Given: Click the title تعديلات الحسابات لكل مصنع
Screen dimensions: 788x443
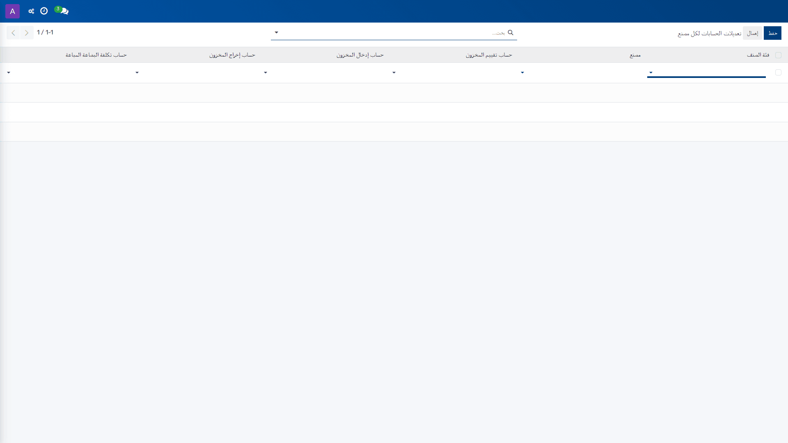Looking at the screenshot, I should click(x=709, y=33).
